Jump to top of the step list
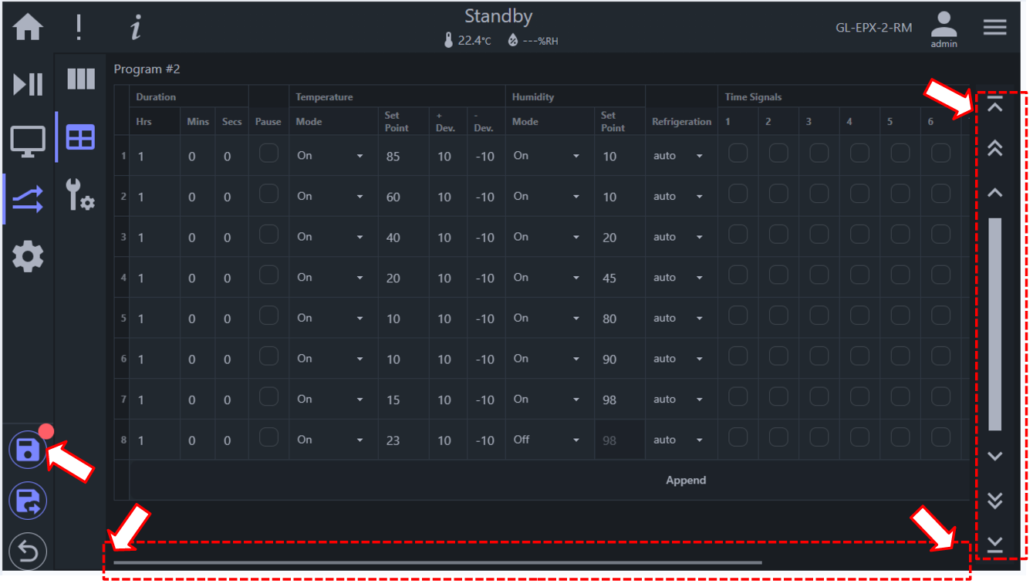 click(x=995, y=104)
